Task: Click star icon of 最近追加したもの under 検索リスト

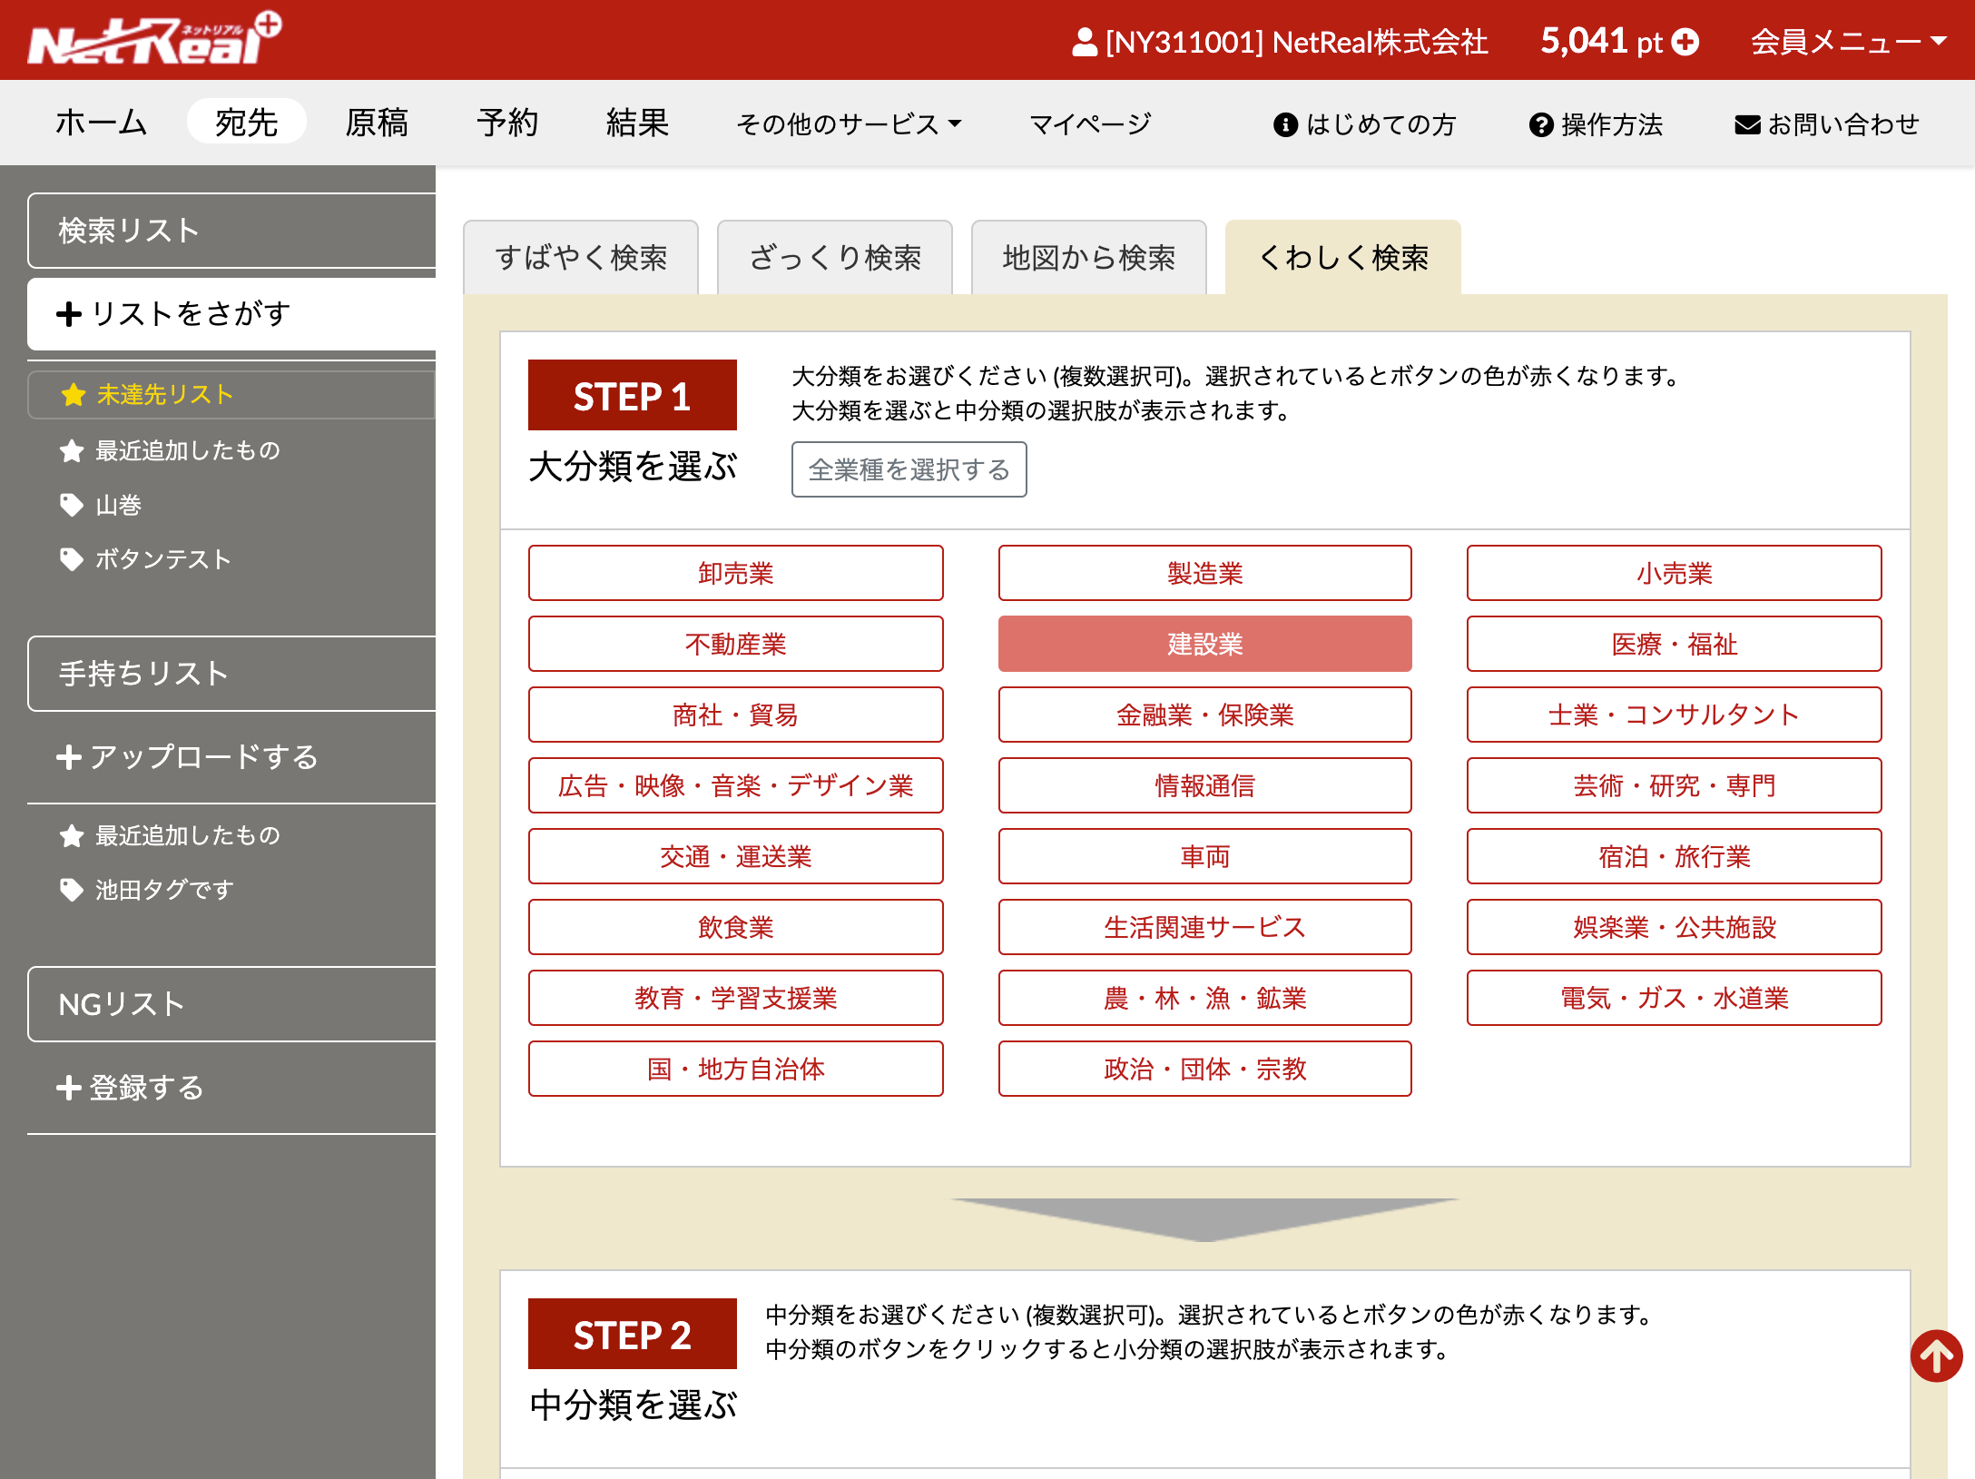Action: pos(72,451)
